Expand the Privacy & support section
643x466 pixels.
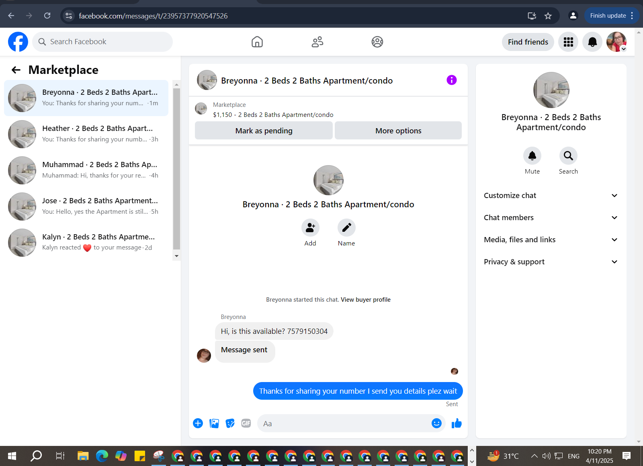(551, 262)
